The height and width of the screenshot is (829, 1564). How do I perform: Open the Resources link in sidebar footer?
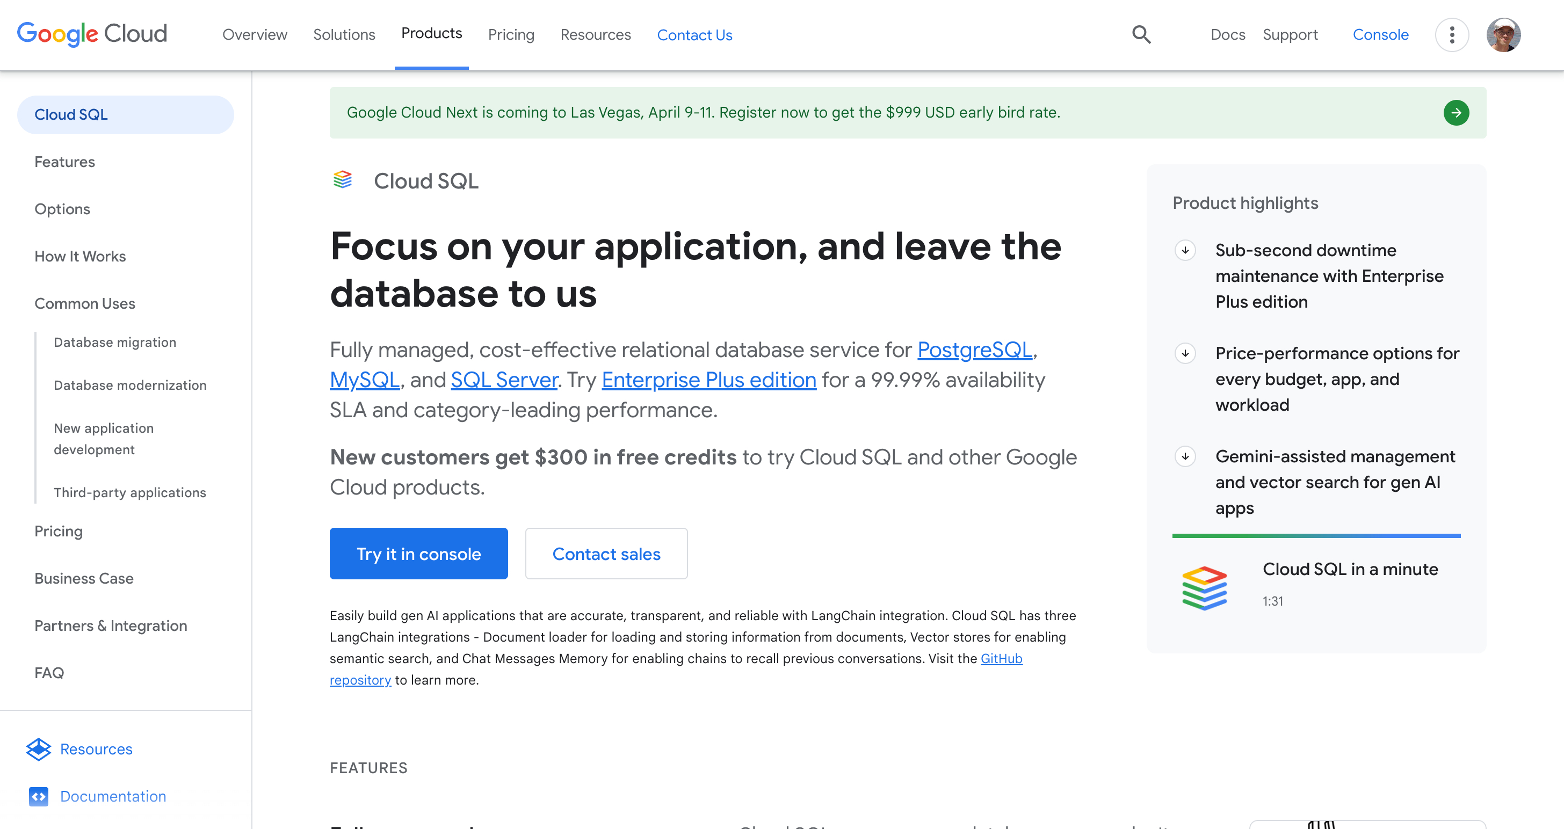96,749
